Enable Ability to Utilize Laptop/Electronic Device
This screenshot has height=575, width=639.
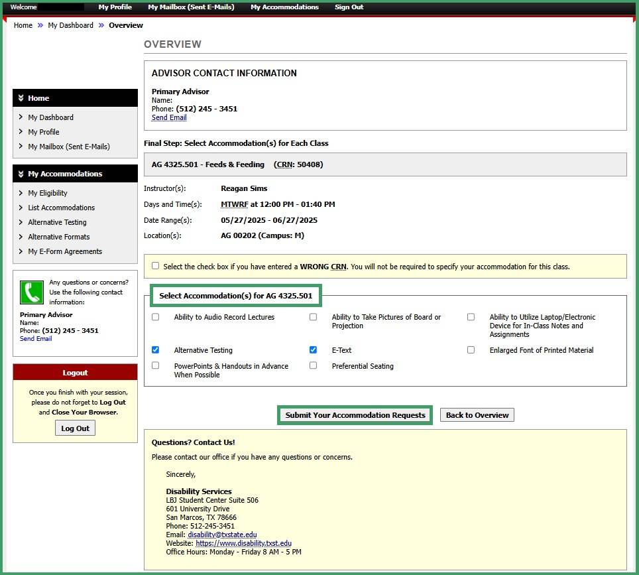tap(471, 317)
